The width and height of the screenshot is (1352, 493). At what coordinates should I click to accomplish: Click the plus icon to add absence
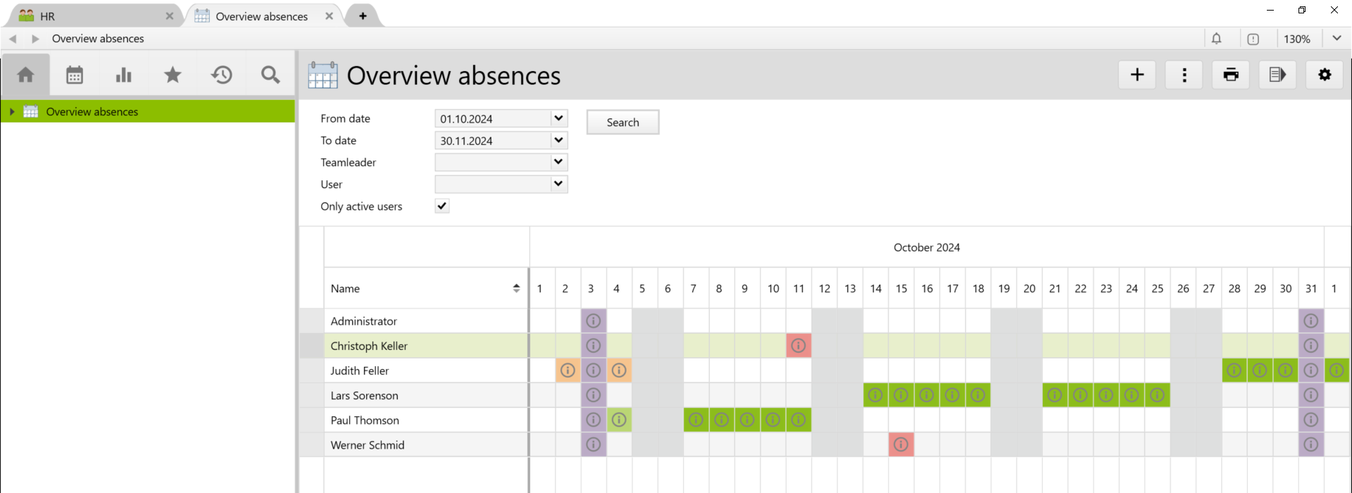(x=1137, y=75)
